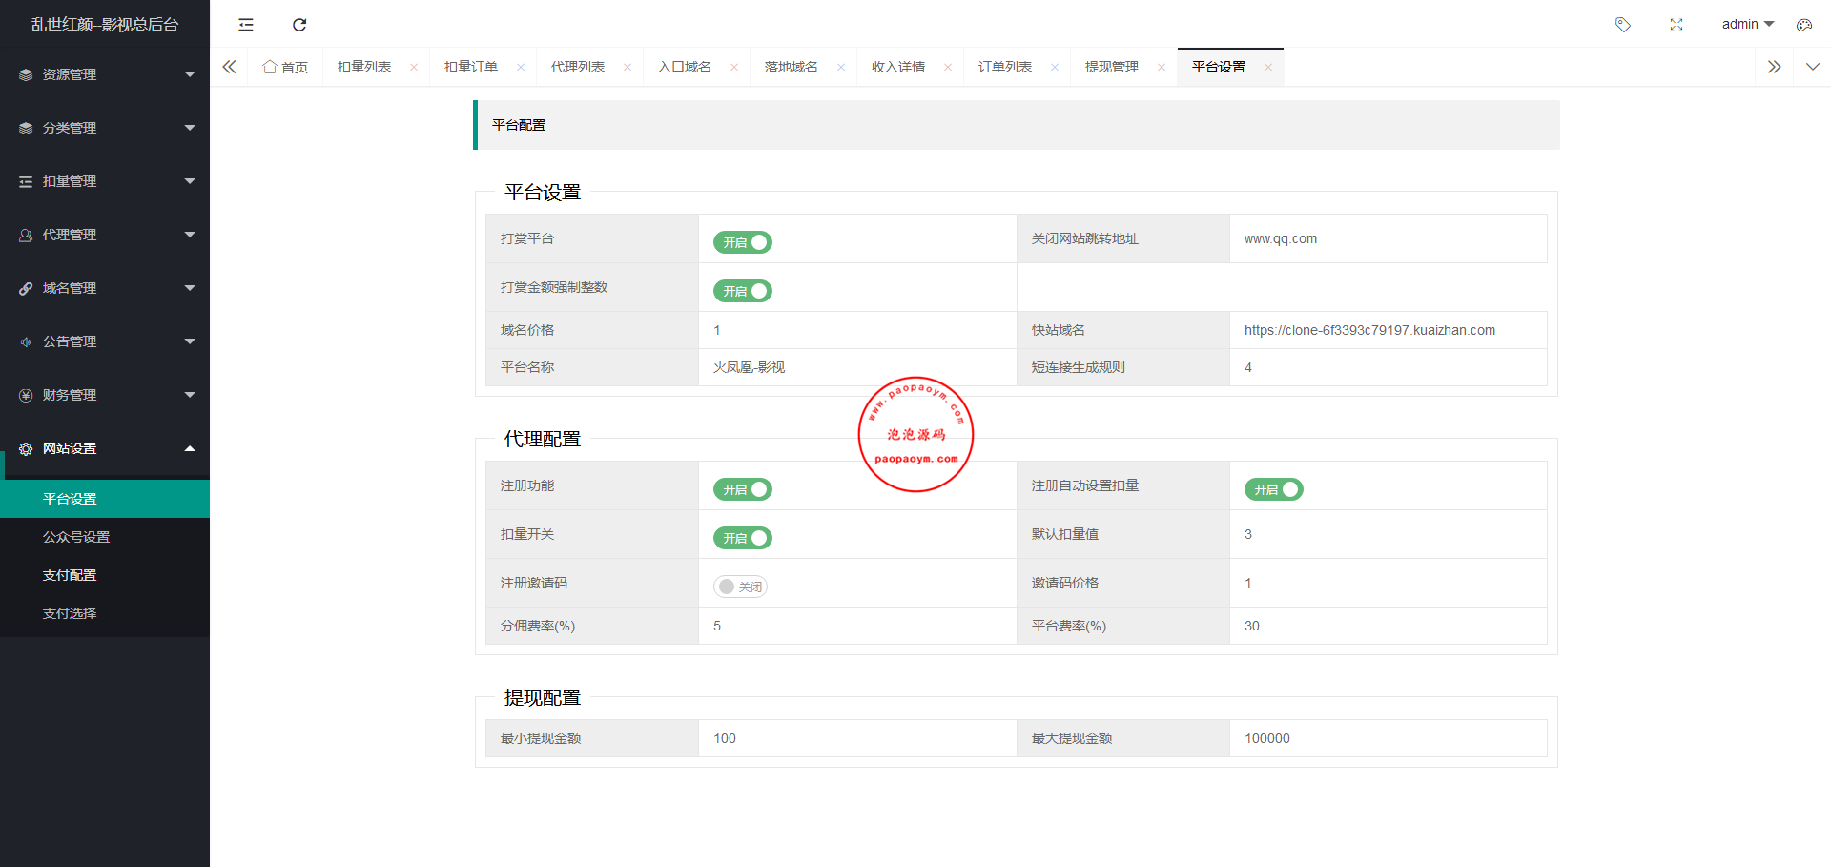Open 公众号设置 in the sidebar
1831x867 pixels.
pyautogui.click(x=76, y=537)
